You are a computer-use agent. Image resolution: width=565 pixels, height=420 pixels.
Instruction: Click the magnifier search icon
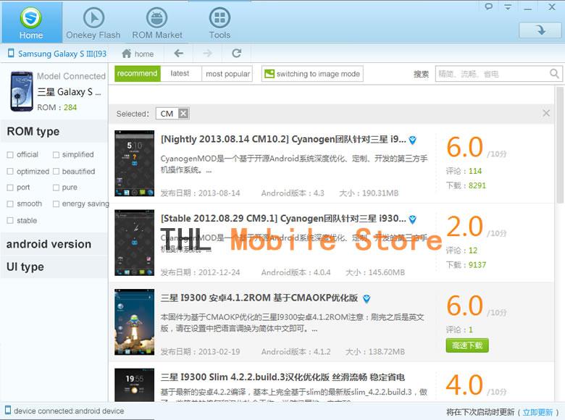[555, 74]
